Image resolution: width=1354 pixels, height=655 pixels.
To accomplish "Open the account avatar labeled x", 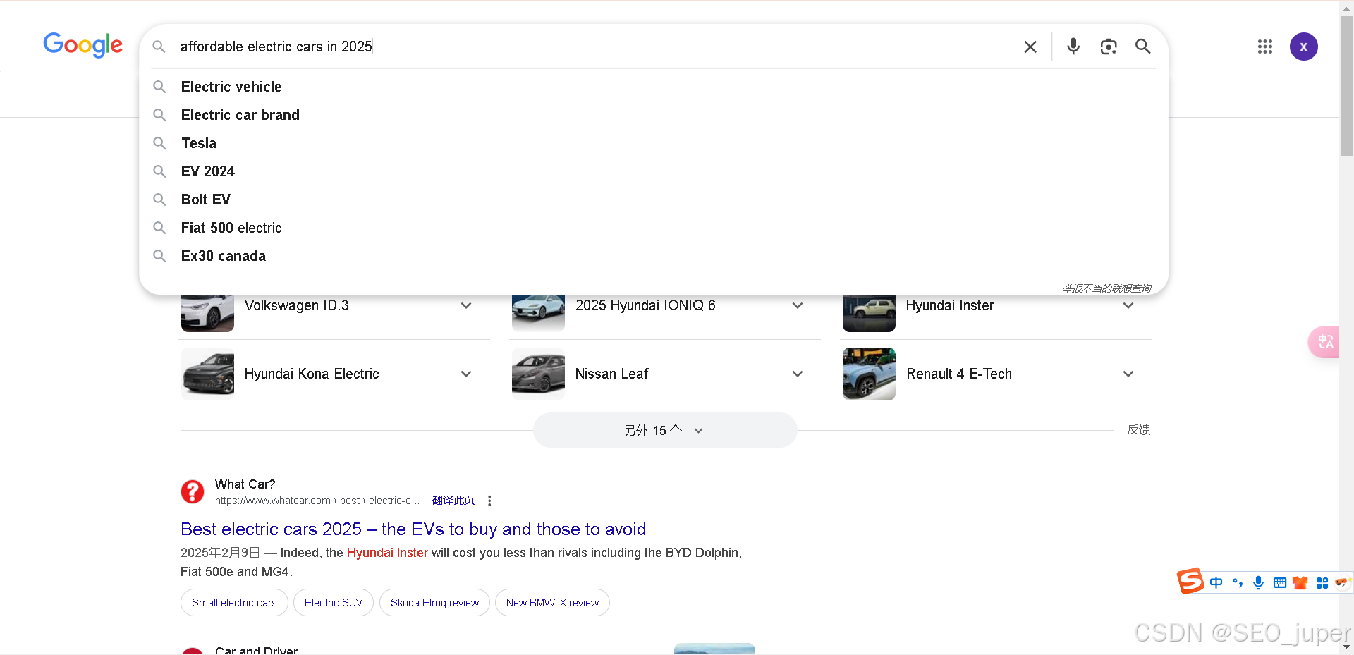I will click(x=1304, y=47).
